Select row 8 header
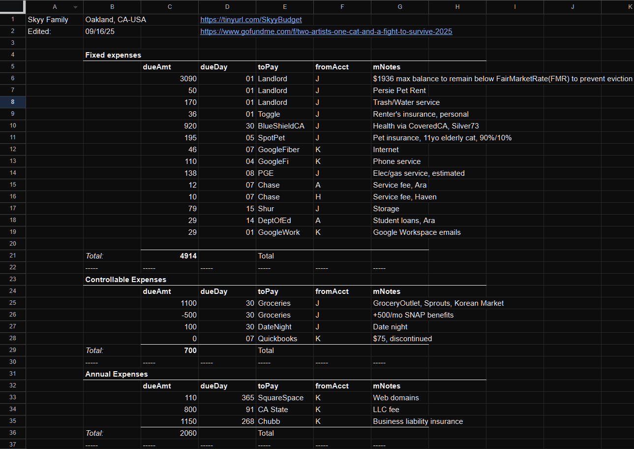Screen dimensions: 634x449 tap(12, 102)
